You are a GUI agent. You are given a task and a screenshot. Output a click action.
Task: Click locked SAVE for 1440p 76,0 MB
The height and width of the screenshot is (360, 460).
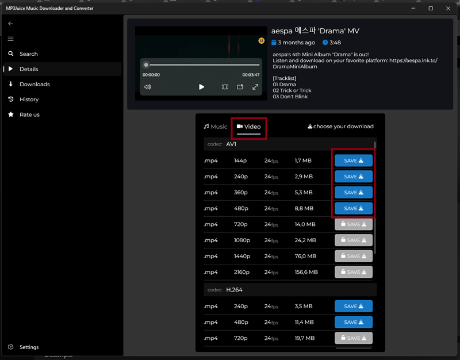click(x=354, y=256)
